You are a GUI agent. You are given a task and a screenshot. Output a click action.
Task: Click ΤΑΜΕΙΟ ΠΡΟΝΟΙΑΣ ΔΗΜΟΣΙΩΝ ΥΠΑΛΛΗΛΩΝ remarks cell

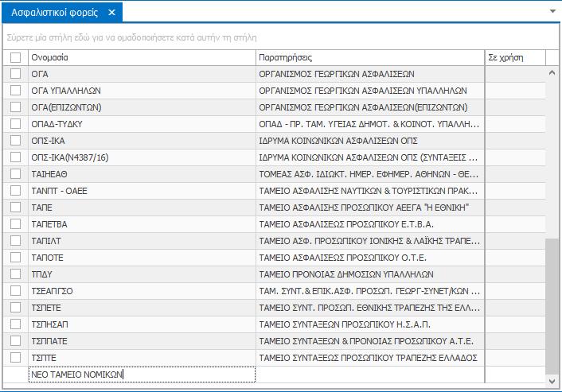click(370, 274)
